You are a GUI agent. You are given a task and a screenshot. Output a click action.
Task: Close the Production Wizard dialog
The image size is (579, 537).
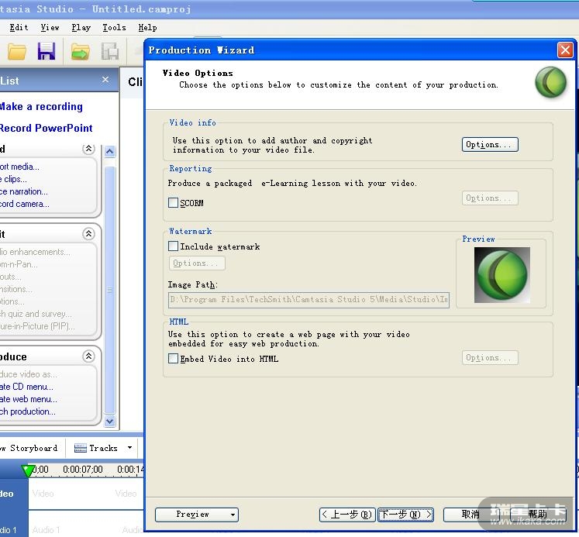(565, 50)
